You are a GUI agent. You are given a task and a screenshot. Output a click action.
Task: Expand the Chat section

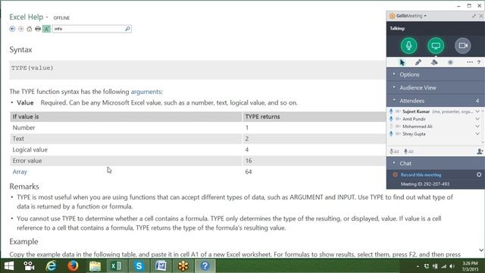point(436,163)
